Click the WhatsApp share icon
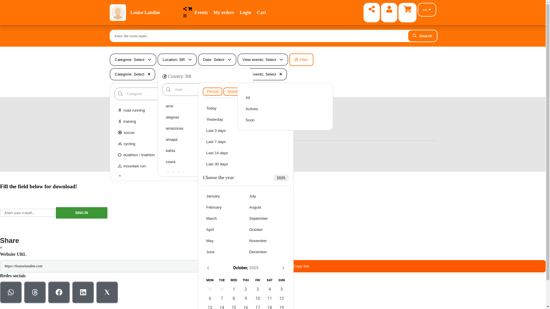The height and width of the screenshot is (309, 550). (11, 292)
